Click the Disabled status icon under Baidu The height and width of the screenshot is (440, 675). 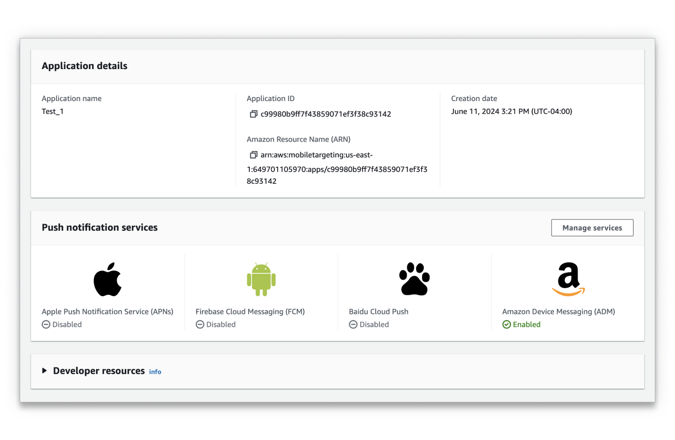click(353, 324)
